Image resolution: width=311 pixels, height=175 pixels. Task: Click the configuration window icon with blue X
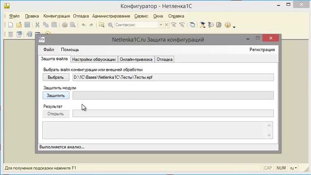tap(19, 35)
